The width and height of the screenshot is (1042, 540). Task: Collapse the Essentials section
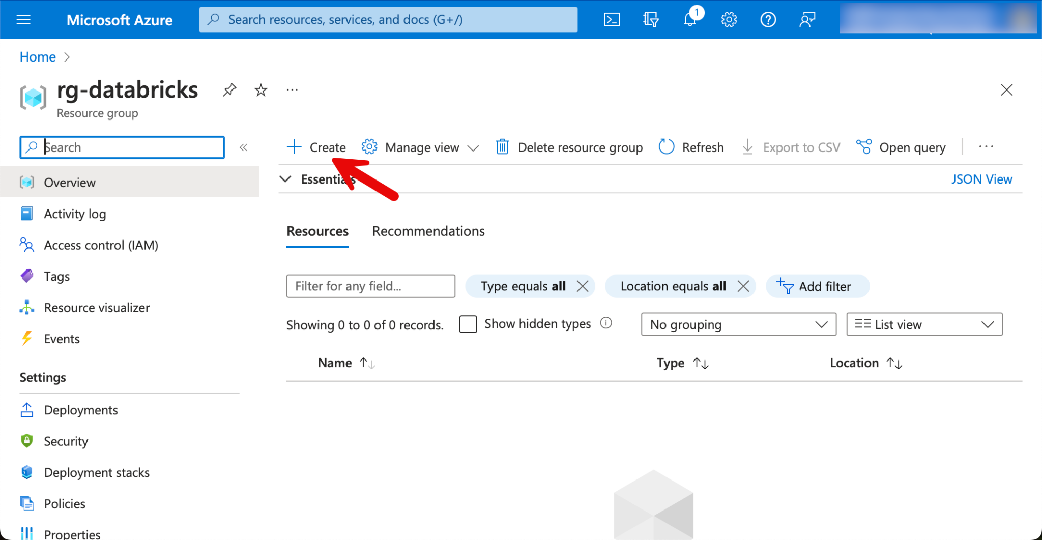tap(286, 179)
